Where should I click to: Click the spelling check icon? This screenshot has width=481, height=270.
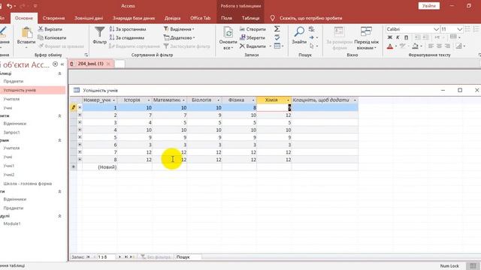click(277, 37)
